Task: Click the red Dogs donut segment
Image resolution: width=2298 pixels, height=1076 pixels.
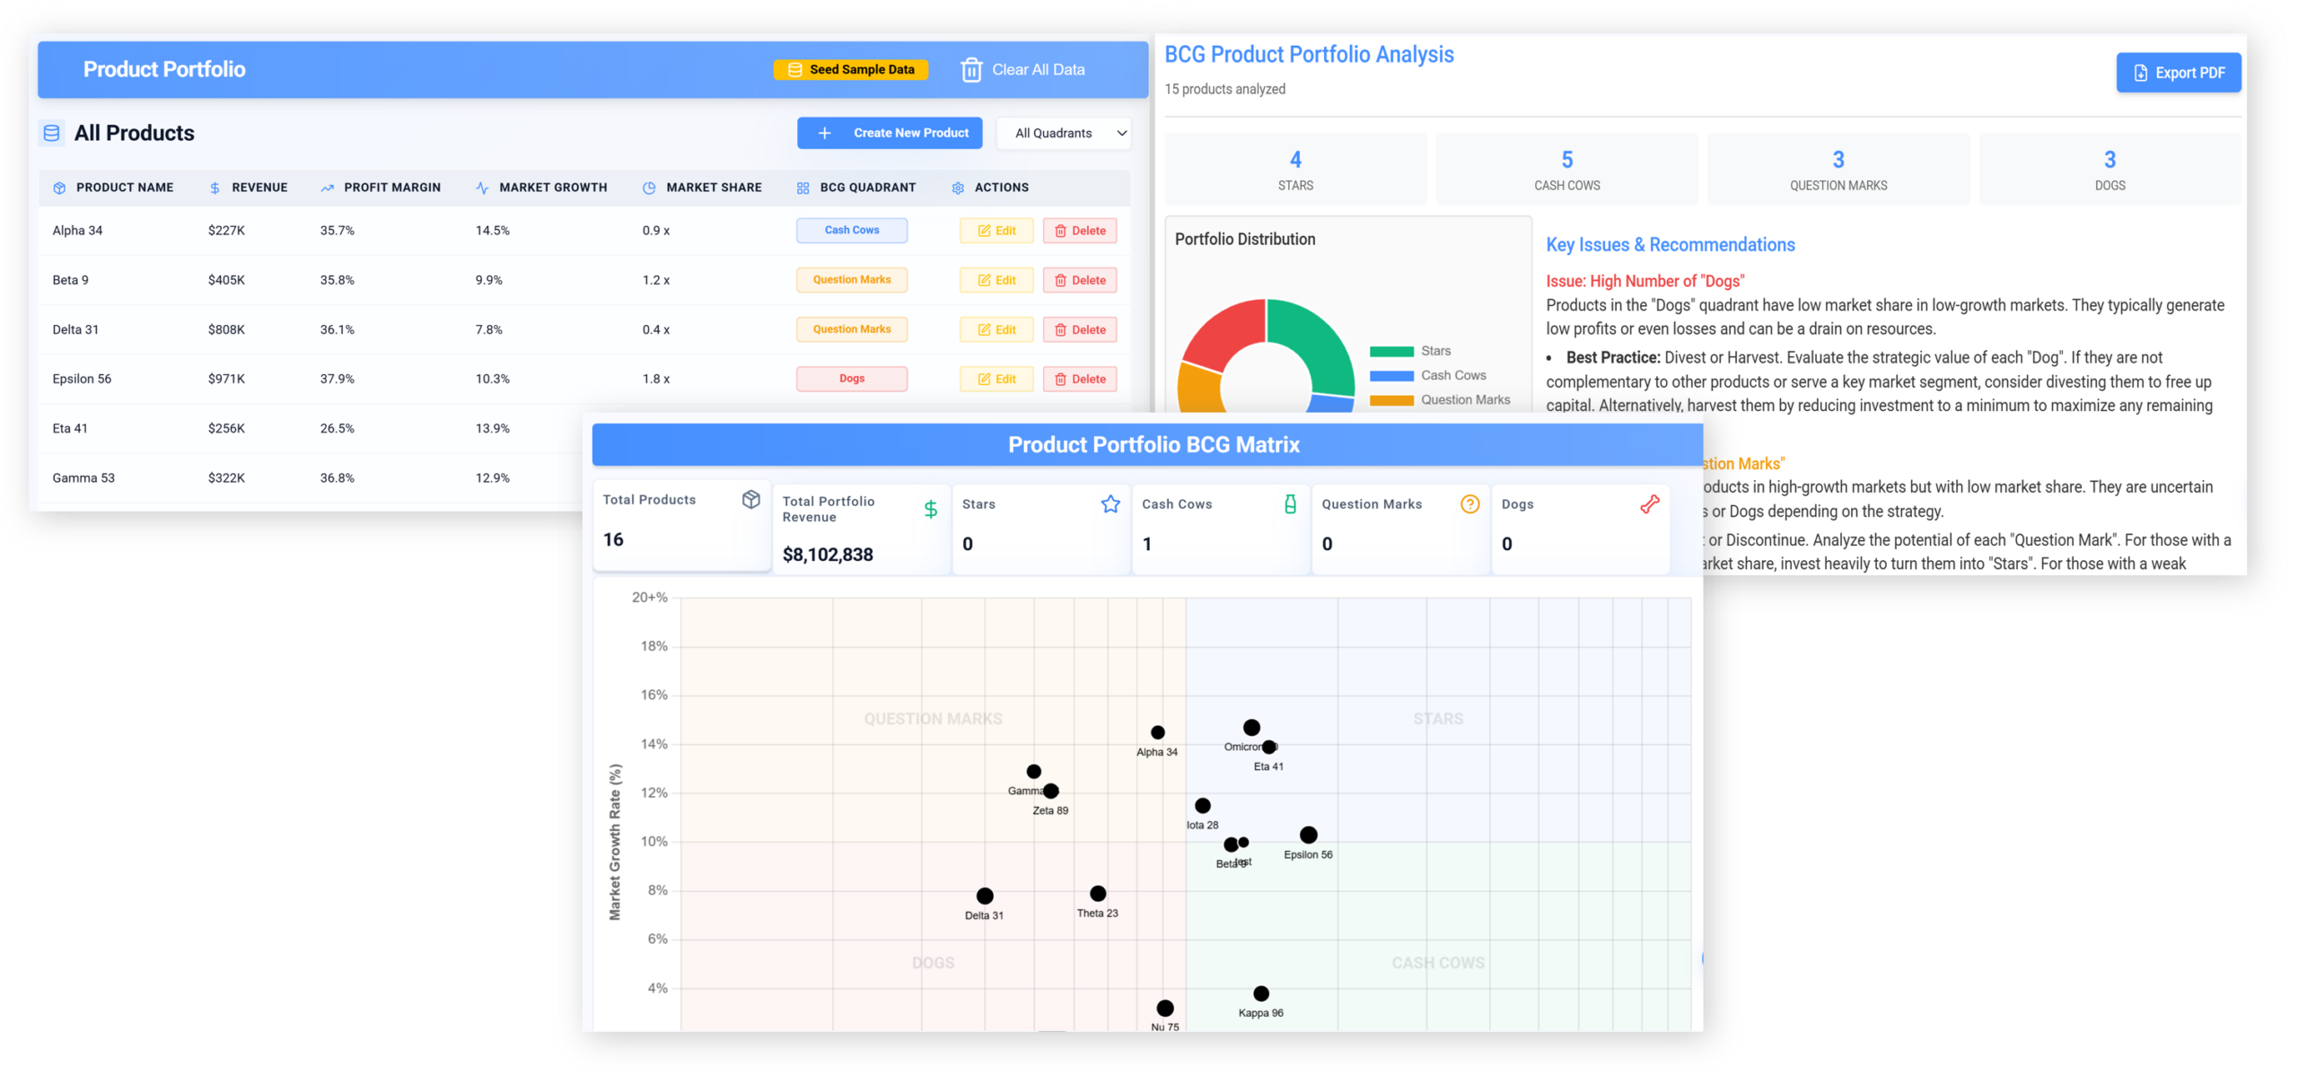Action: pyautogui.click(x=1225, y=332)
